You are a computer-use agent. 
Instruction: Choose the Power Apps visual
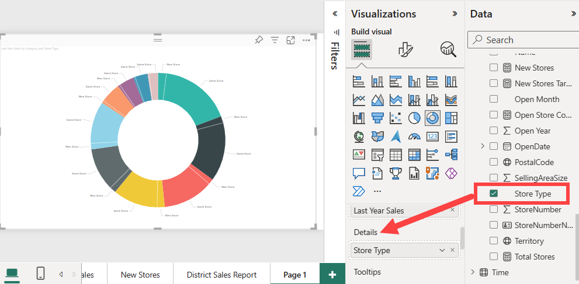pos(451,173)
